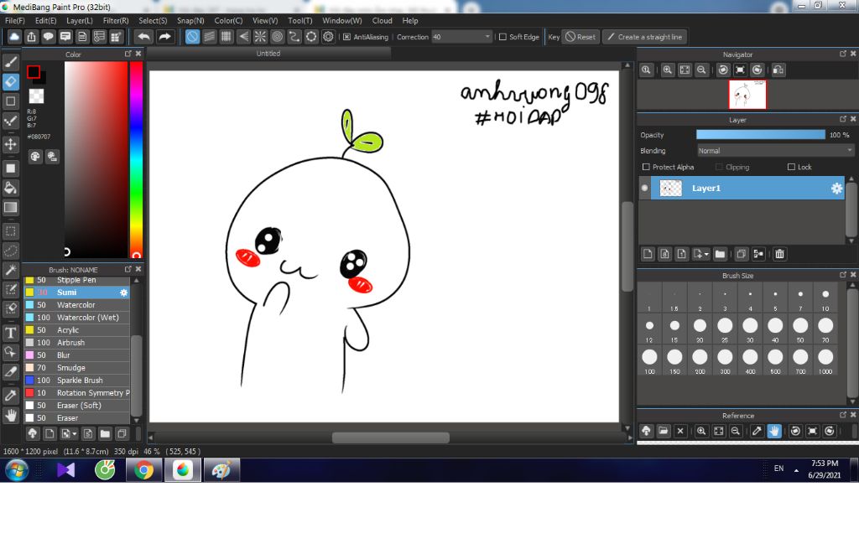
Task: Select the Eraser tool in left toolbar
Action: [10, 82]
